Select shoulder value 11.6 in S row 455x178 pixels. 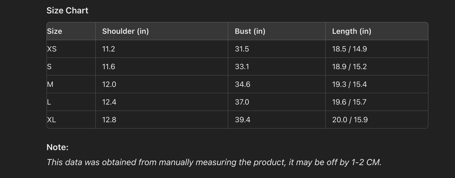click(x=108, y=66)
